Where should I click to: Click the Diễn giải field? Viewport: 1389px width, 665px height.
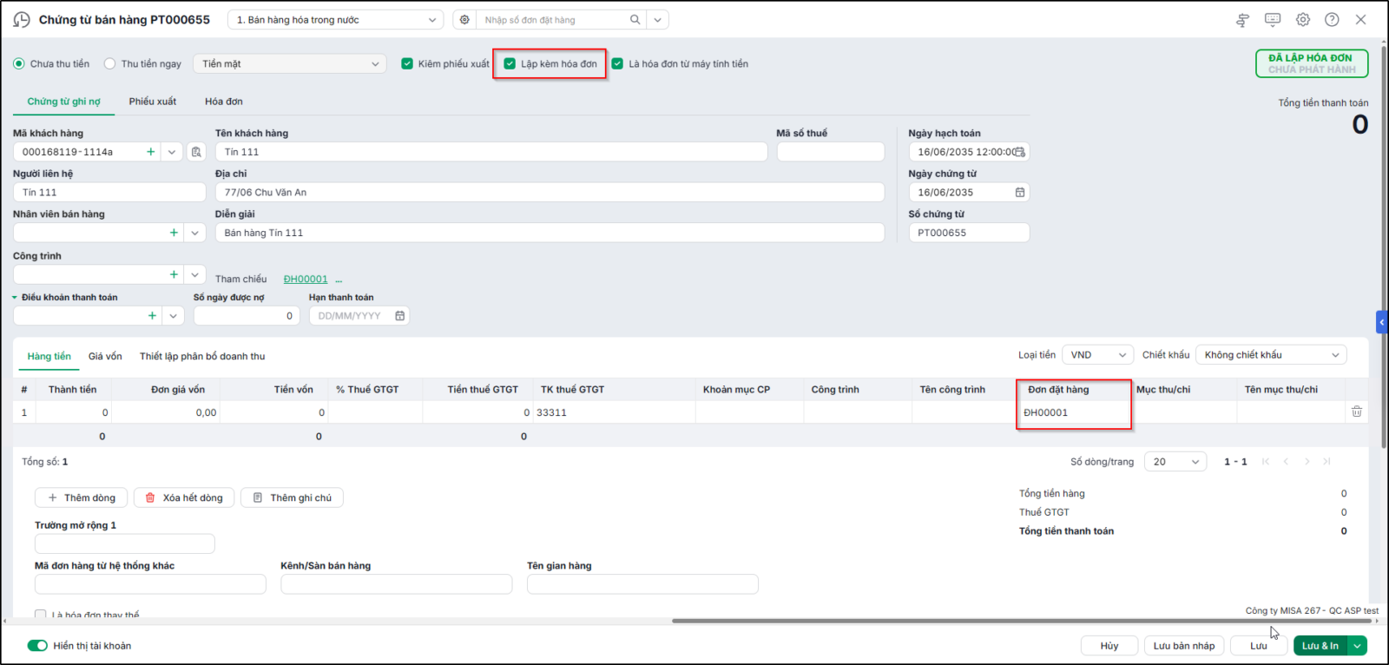pyautogui.click(x=550, y=233)
